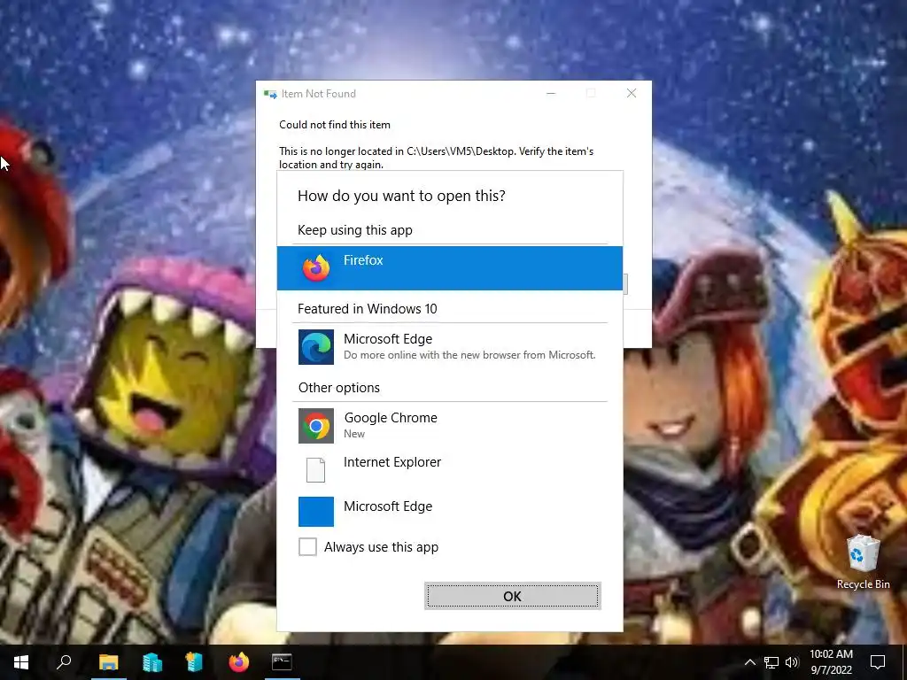
Task: Open the Action Center notifications icon
Action: point(878,662)
